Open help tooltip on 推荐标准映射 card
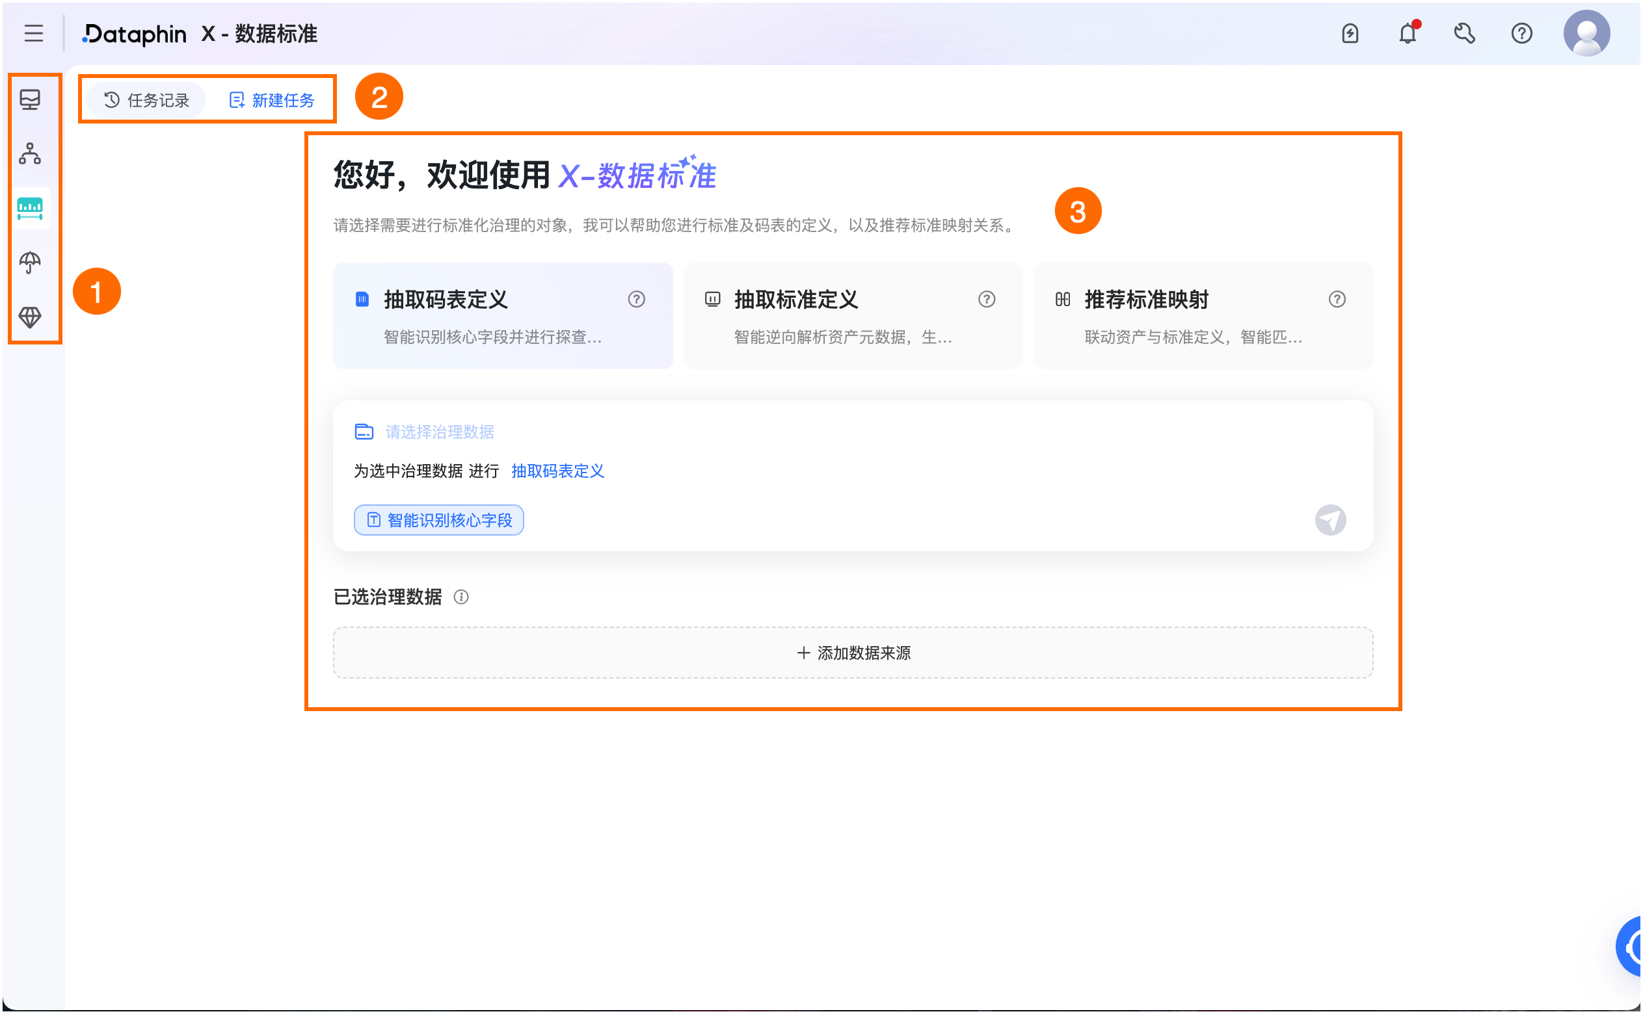The width and height of the screenshot is (1643, 1014). point(1337,300)
